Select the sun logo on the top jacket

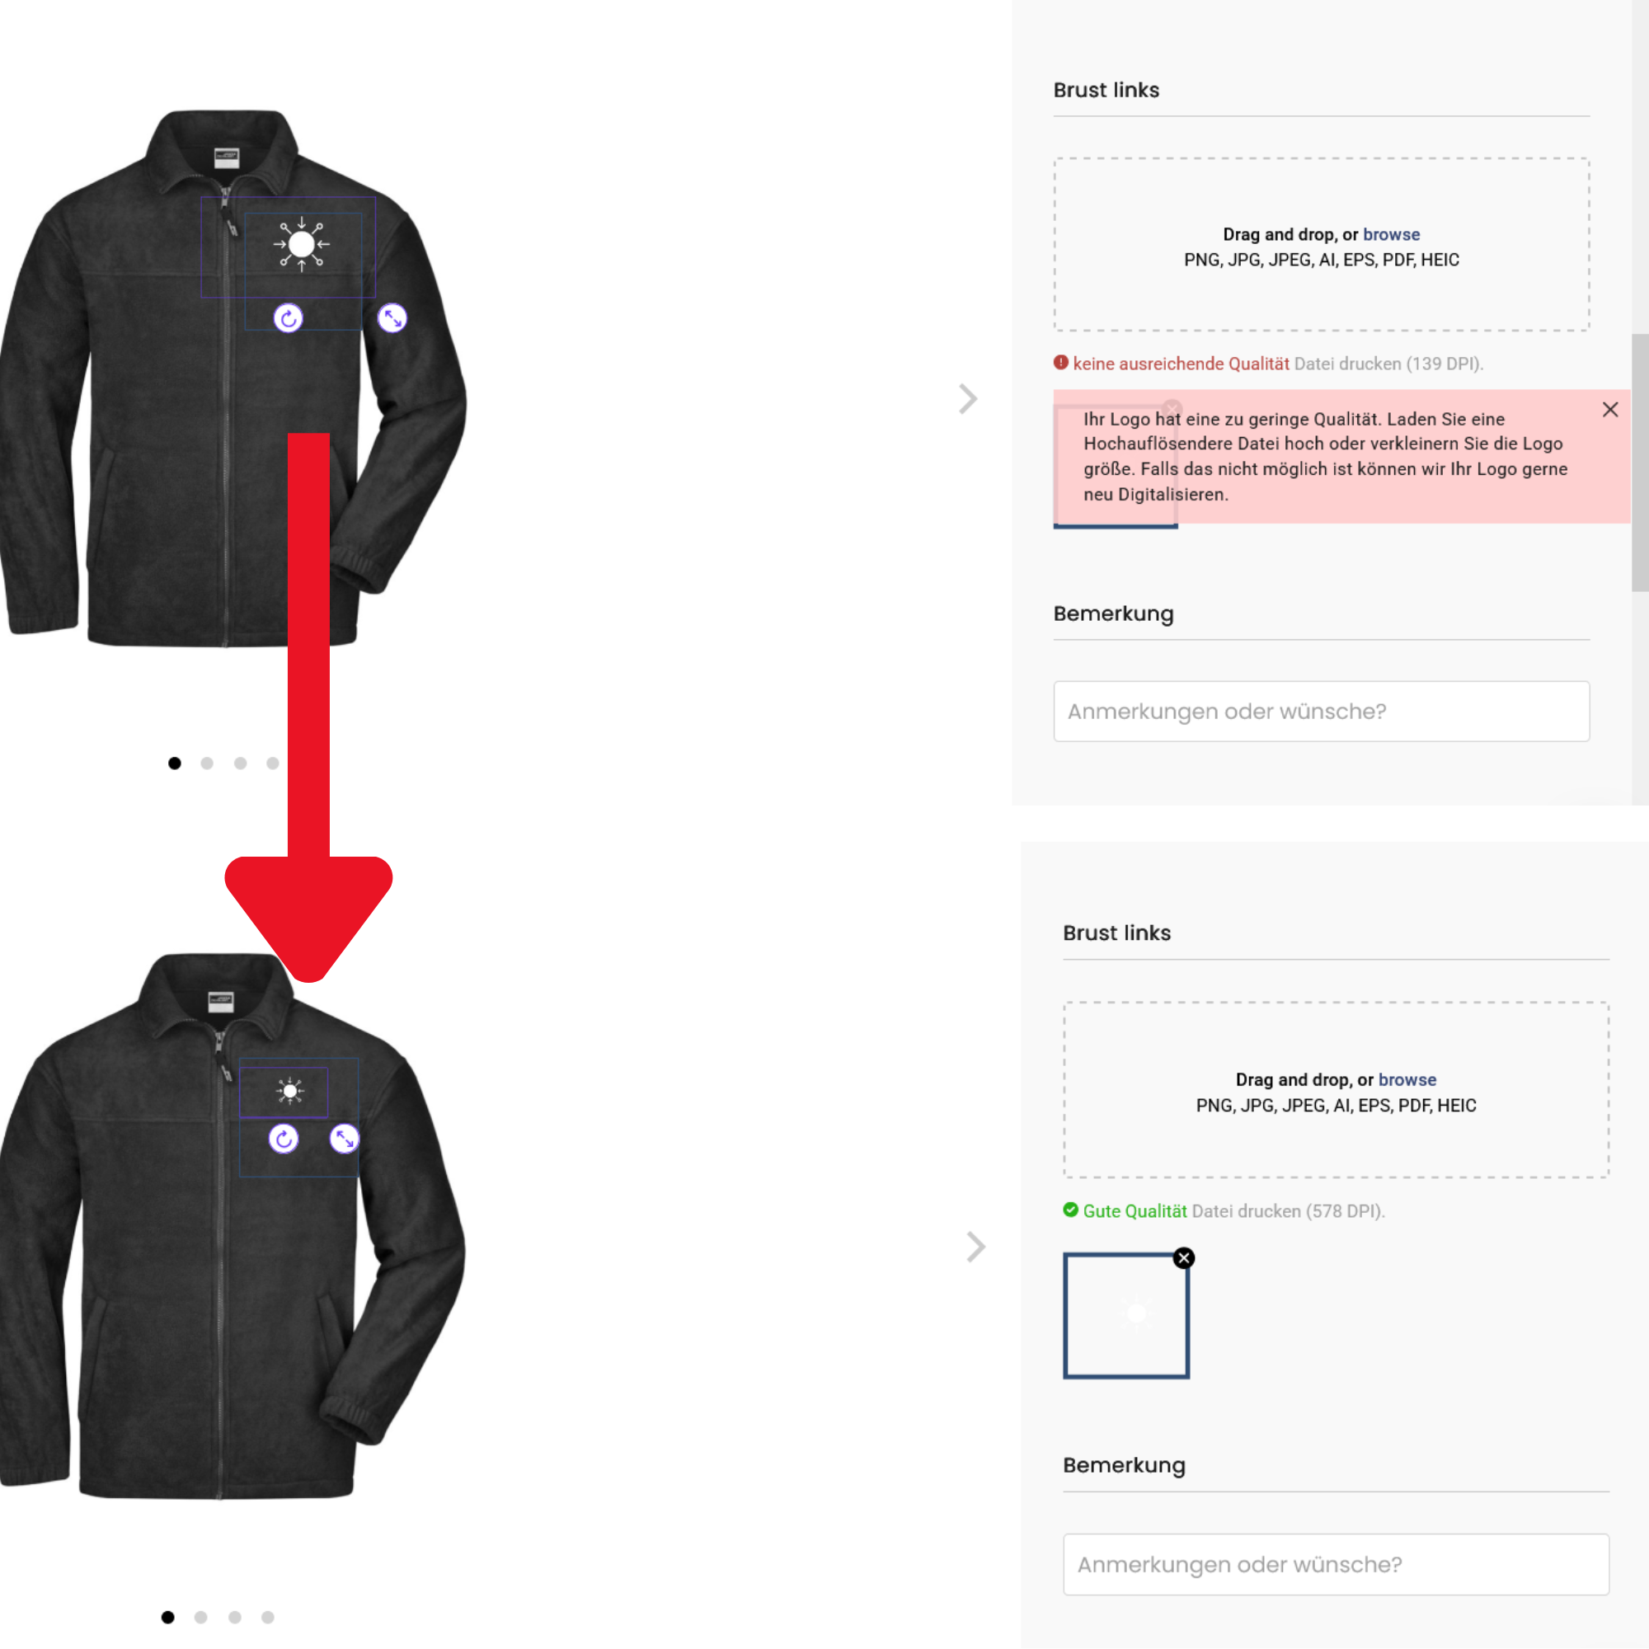click(301, 245)
